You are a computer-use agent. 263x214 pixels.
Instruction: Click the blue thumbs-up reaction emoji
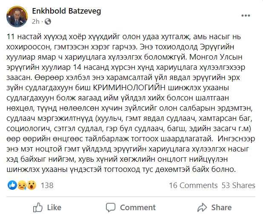click(x=12, y=185)
